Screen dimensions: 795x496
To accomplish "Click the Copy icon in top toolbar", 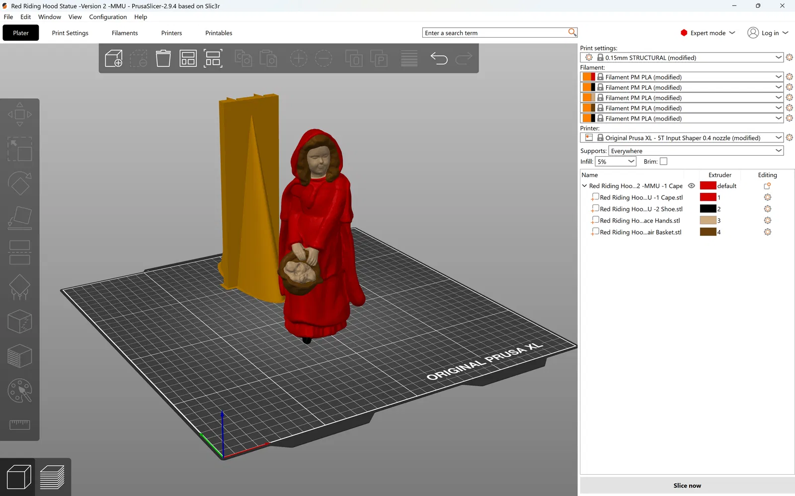I will [243, 59].
